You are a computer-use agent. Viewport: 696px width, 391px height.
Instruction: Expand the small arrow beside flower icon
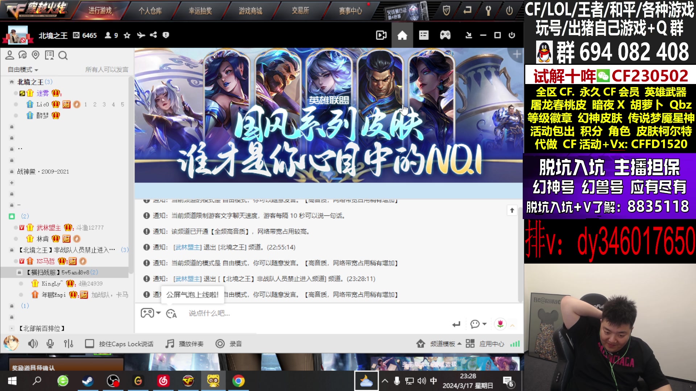click(x=512, y=325)
